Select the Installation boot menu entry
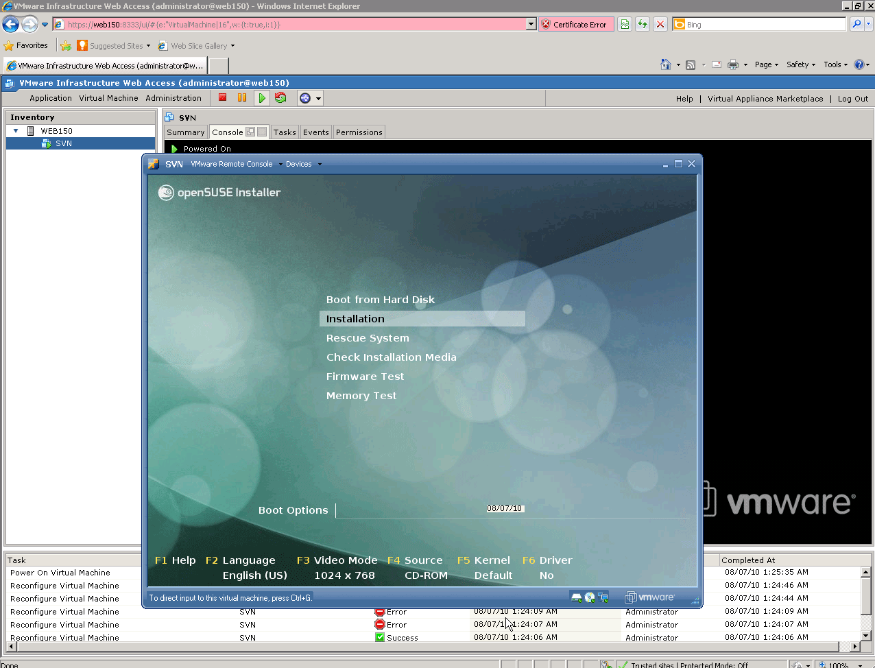 (422, 319)
